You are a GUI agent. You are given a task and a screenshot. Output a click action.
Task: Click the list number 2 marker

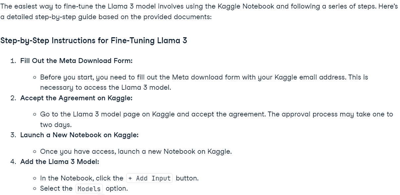click(x=13, y=98)
